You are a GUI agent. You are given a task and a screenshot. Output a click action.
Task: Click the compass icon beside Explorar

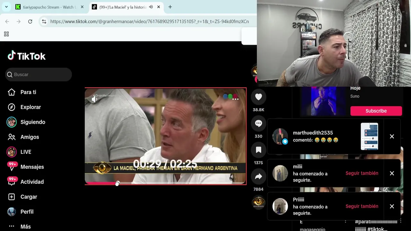(x=12, y=107)
